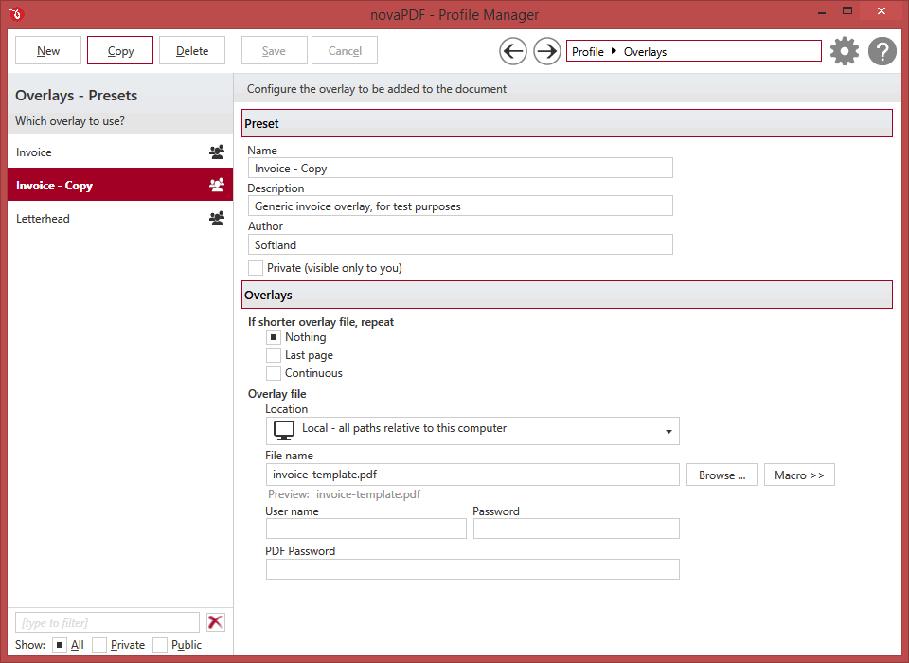Screen dimensions: 909x663
Task: Click the breadcrumb arrow between Profile and Overlays
Action: coord(614,51)
